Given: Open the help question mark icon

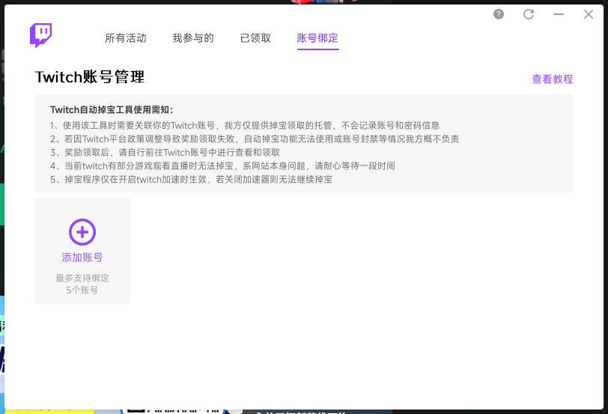Looking at the screenshot, I should click(x=499, y=14).
